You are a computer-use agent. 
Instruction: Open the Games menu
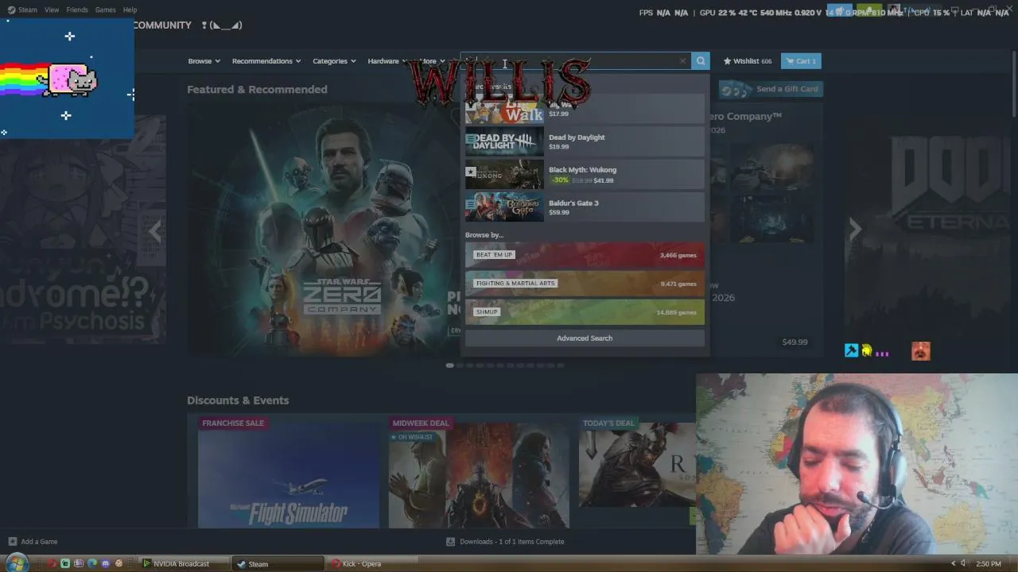(106, 10)
